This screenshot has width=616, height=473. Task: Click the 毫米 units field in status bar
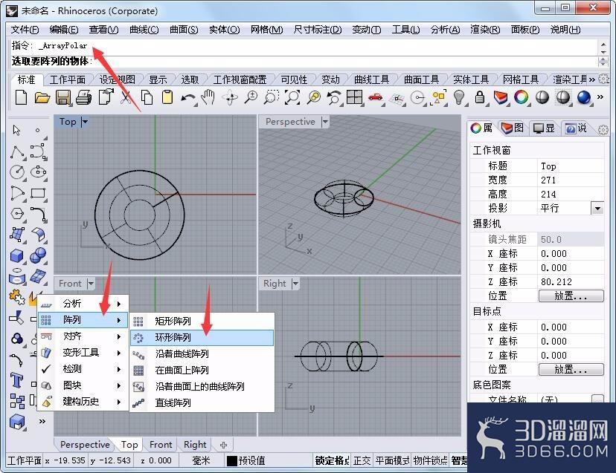201,460
